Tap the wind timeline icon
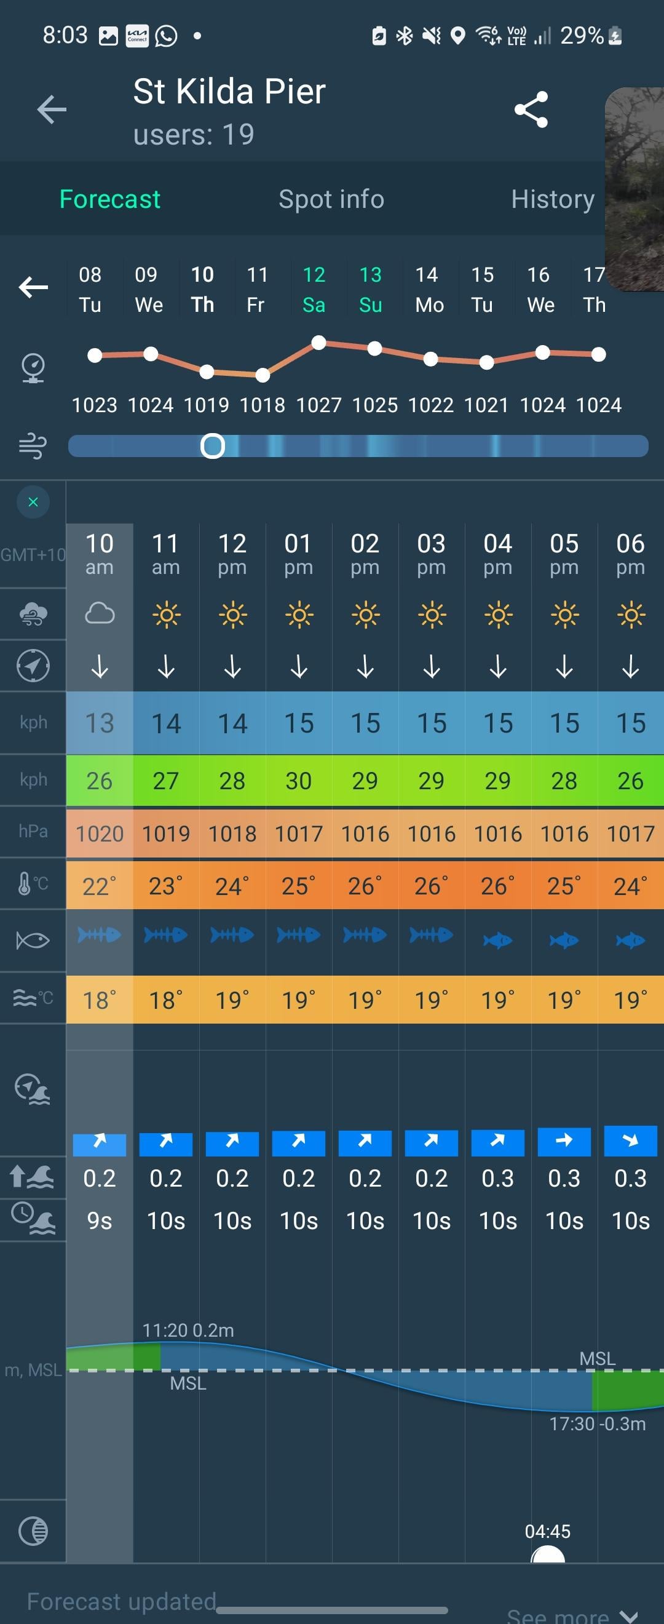This screenshot has height=1624, width=664. pyautogui.click(x=33, y=446)
